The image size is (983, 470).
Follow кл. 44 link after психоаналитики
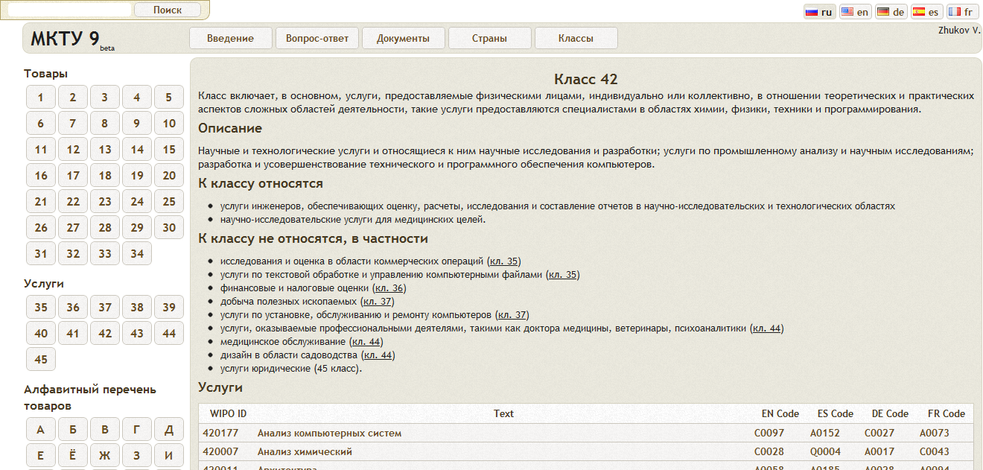(x=767, y=328)
